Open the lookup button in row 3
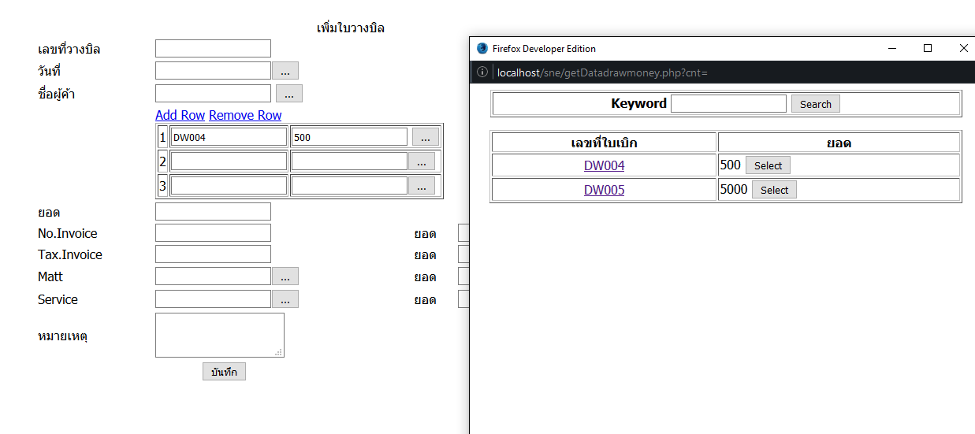This screenshot has height=434, width=975. point(422,186)
